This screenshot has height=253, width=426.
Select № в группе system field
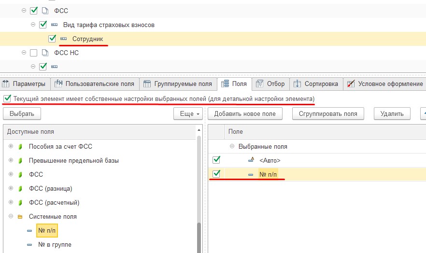point(55,245)
